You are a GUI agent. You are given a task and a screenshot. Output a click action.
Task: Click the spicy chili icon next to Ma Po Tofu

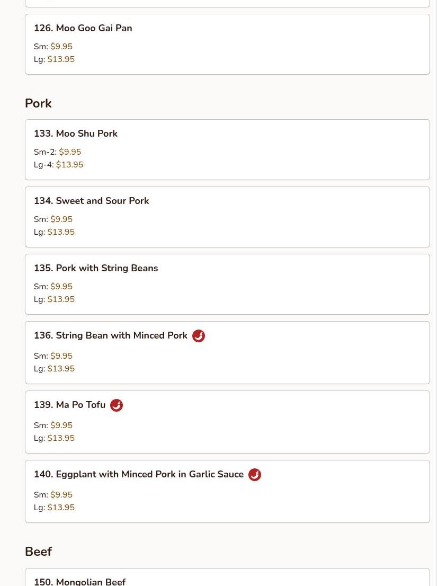[117, 405]
